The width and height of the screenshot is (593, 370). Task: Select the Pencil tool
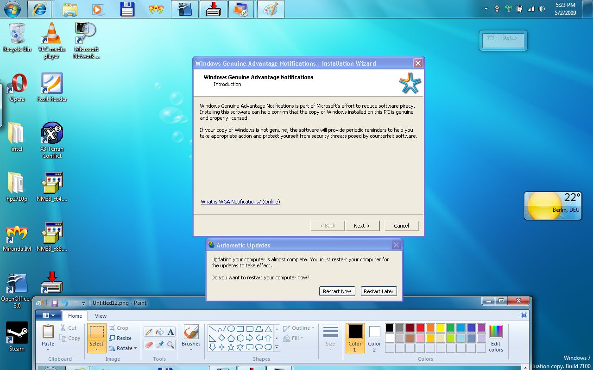coord(149,331)
